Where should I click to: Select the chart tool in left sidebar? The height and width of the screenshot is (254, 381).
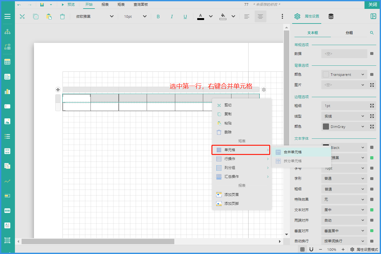(x=7, y=91)
